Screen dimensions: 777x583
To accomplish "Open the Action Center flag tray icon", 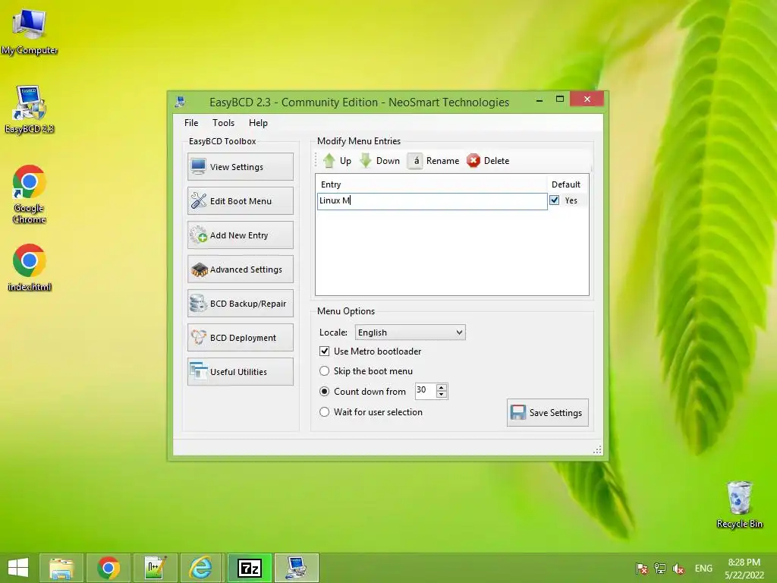I will click(642, 568).
